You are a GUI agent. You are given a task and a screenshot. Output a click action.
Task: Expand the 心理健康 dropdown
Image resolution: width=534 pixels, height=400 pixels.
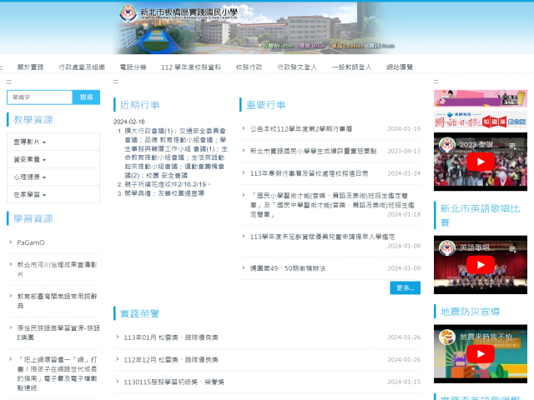(x=53, y=177)
